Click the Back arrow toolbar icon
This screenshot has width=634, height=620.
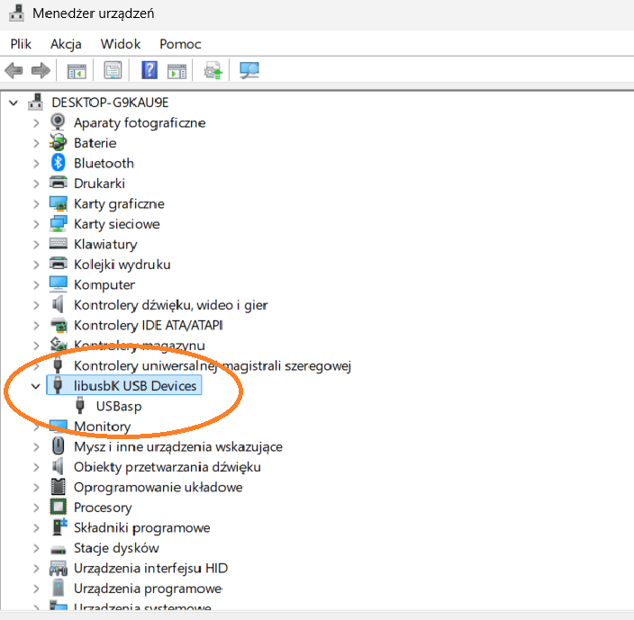coord(14,71)
